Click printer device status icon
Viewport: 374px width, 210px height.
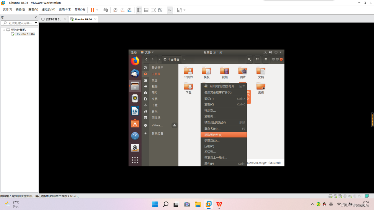click(345, 196)
